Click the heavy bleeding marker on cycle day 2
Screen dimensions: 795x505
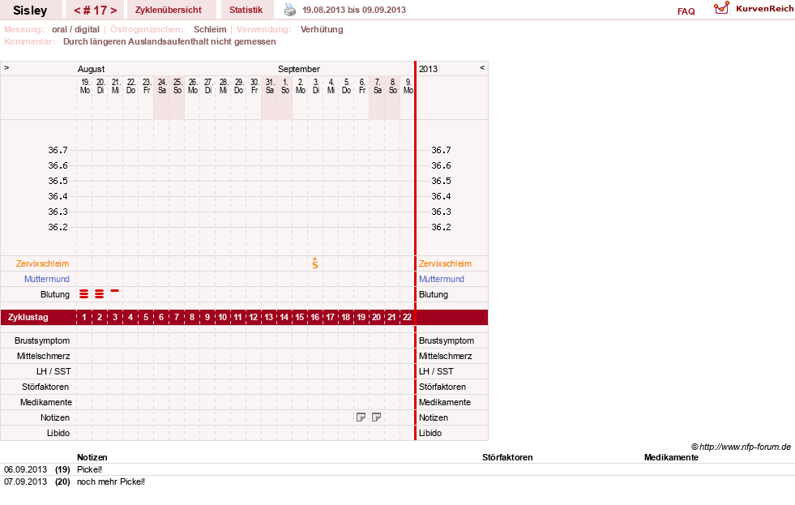click(100, 294)
